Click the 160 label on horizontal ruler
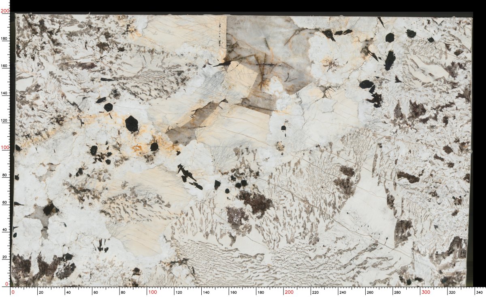This screenshot has height=297, width=486. tap(234, 292)
